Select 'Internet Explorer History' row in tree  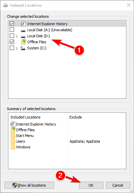67,24
